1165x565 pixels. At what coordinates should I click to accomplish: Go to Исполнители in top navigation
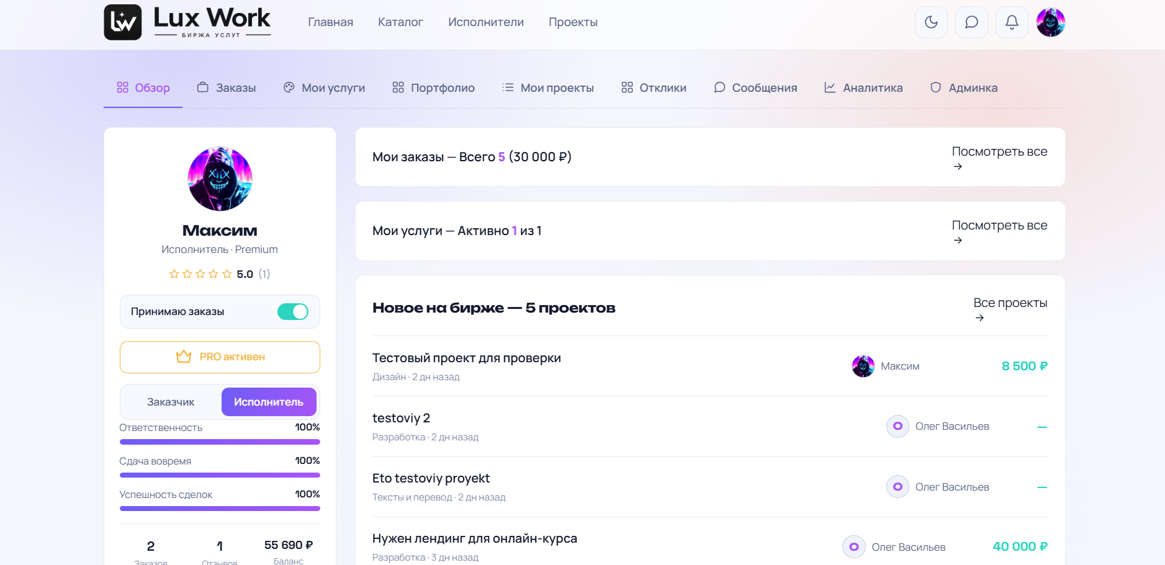486,22
